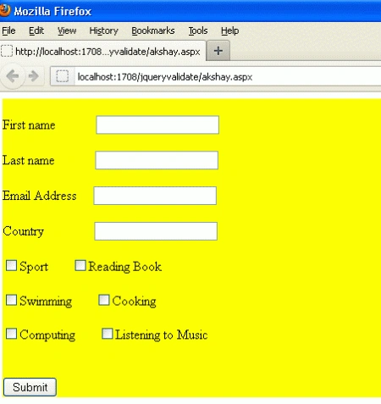Open the View menu
The width and height of the screenshot is (381, 404).
[x=67, y=30]
